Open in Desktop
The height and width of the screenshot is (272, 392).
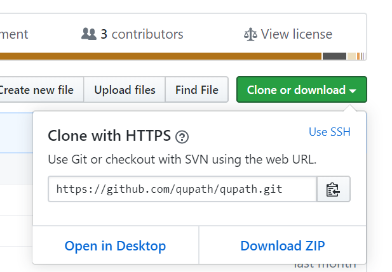[115, 246]
